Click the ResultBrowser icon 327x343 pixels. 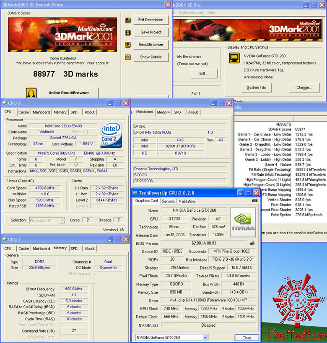(x=128, y=45)
